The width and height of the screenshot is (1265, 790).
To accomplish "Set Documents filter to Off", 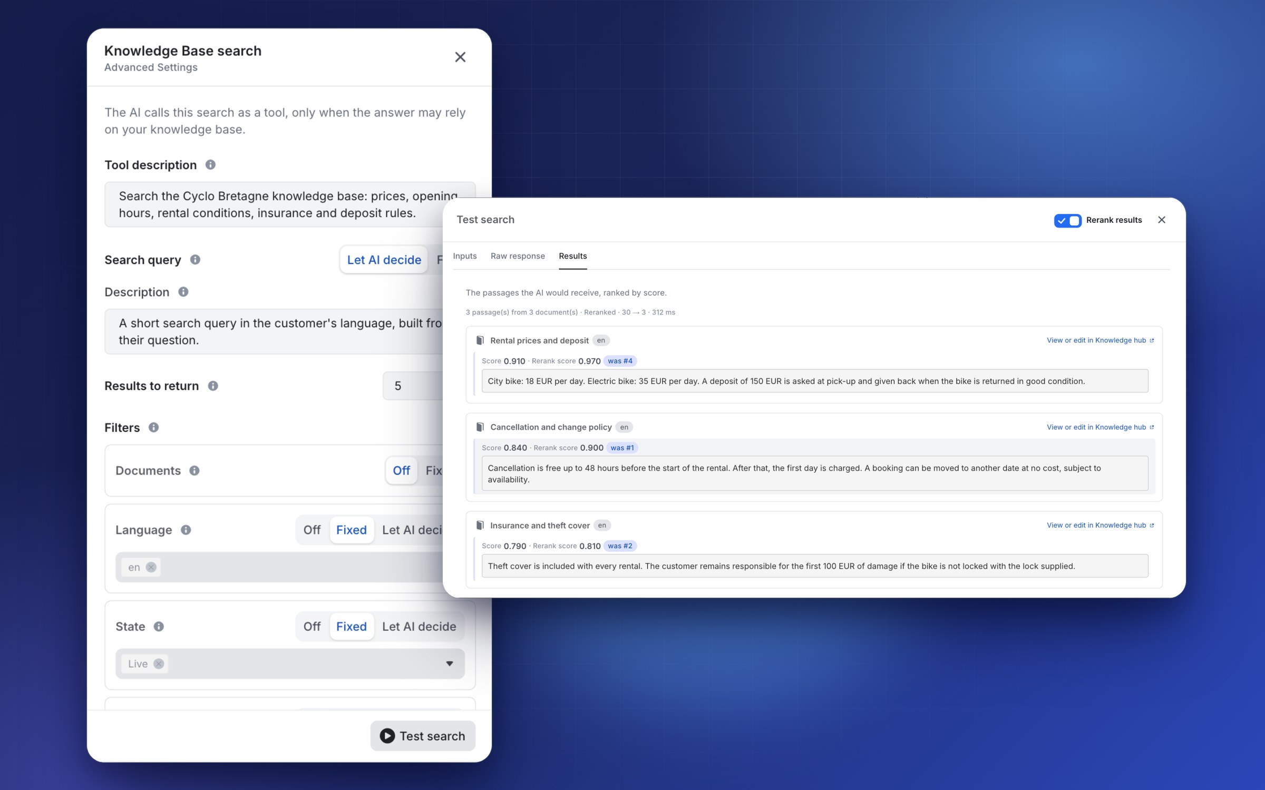I will coord(402,471).
